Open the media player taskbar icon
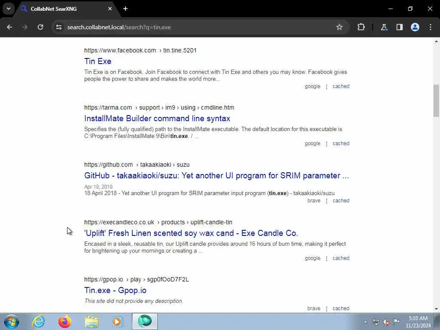This screenshot has width=440, height=330. pyautogui.click(x=117, y=321)
